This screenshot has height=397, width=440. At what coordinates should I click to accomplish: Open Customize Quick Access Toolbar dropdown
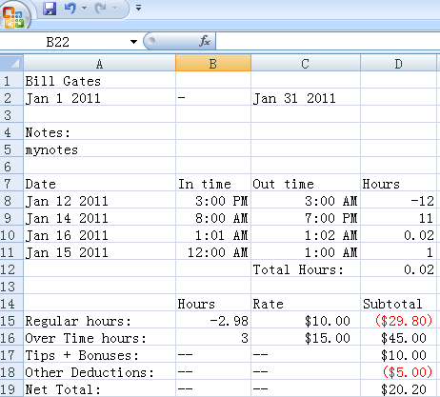coord(138,8)
